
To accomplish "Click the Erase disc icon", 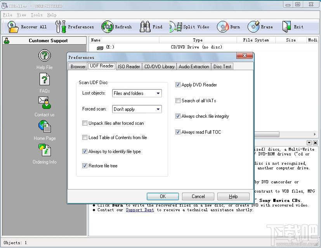I will coord(253,27).
